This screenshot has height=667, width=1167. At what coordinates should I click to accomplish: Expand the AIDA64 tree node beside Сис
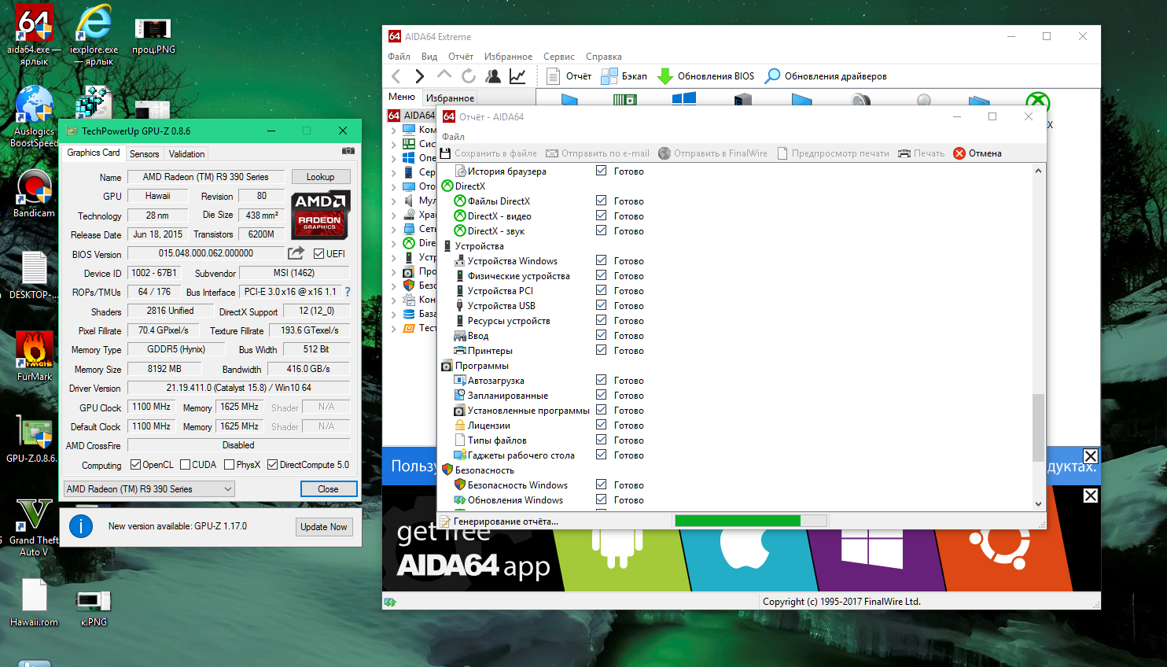coord(394,144)
